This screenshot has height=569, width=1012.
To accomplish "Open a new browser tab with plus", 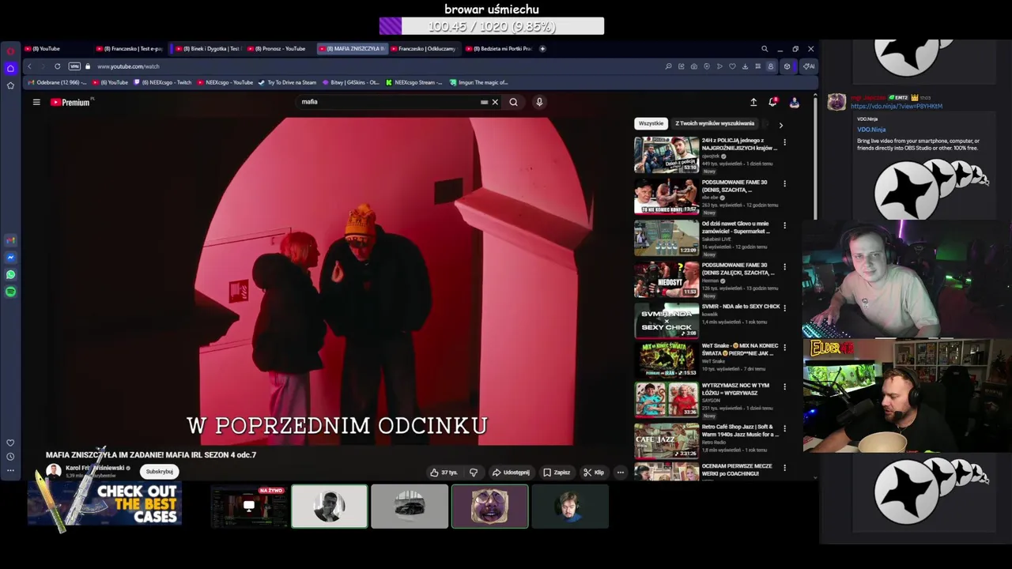I will (542, 49).
